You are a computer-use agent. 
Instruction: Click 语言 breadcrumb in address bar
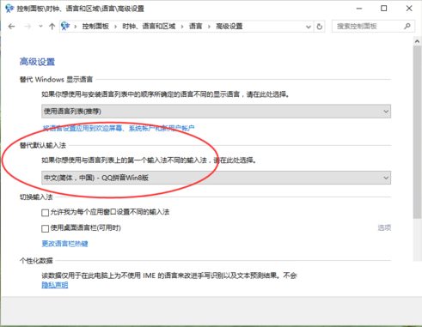click(x=195, y=27)
